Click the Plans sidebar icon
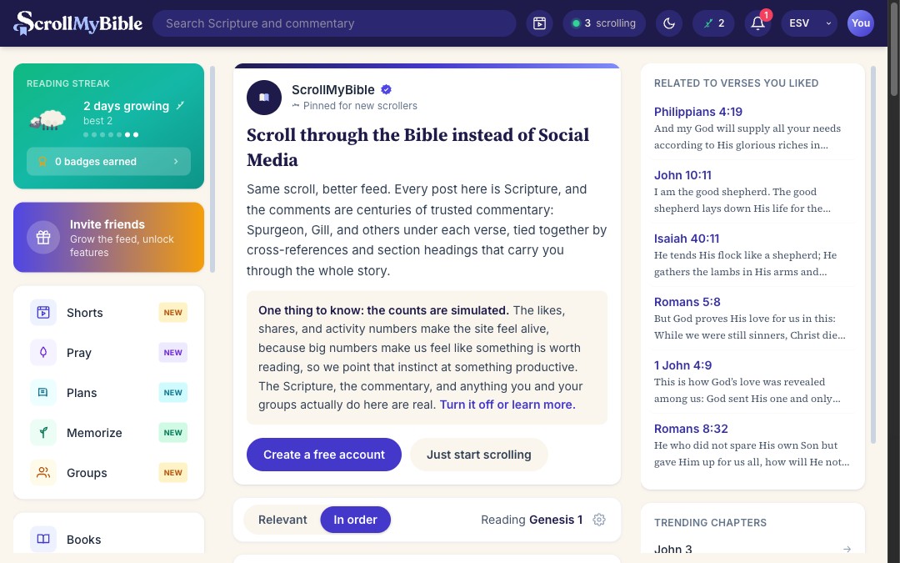 pyautogui.click(x=43, y=392)
